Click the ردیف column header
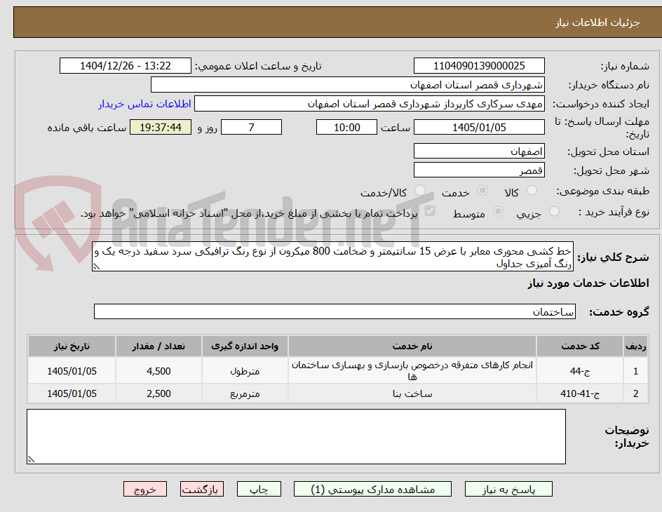This screenshot has height=512, width=662. point(635,346)
